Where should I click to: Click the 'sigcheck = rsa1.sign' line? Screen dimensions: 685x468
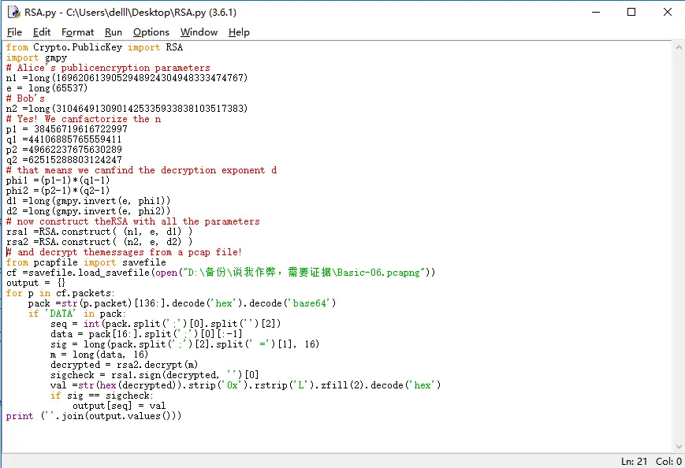click(154, 375)
